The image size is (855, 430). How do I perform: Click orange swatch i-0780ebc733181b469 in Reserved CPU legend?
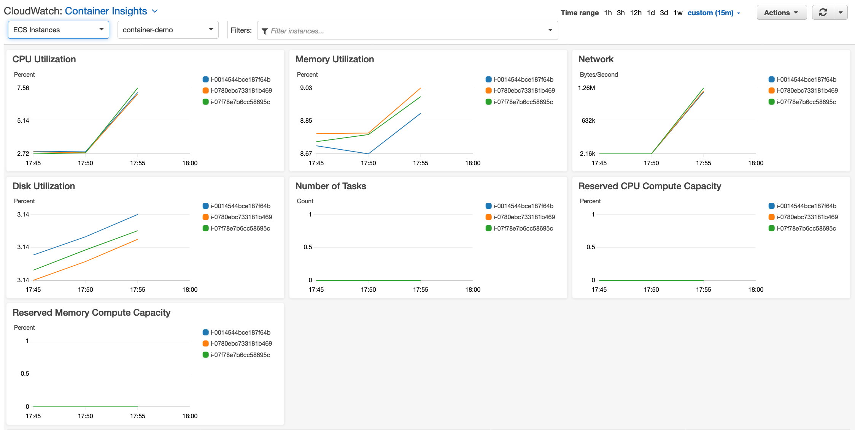click(x=771, y=217)
